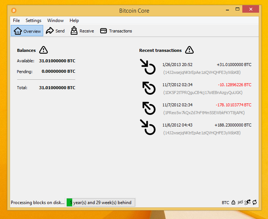
Task: Click the Available balance value
Action: (57, 61)
